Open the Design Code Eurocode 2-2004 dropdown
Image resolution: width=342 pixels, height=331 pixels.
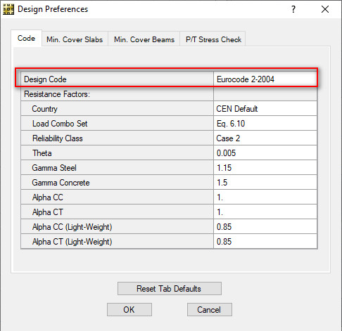point(265,79)
